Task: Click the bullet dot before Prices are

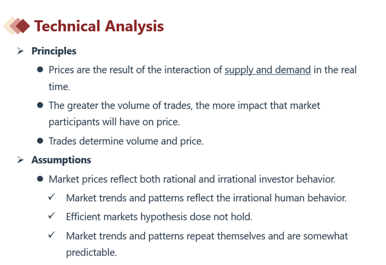Action: pyautogui.click(x=40, y=70)
